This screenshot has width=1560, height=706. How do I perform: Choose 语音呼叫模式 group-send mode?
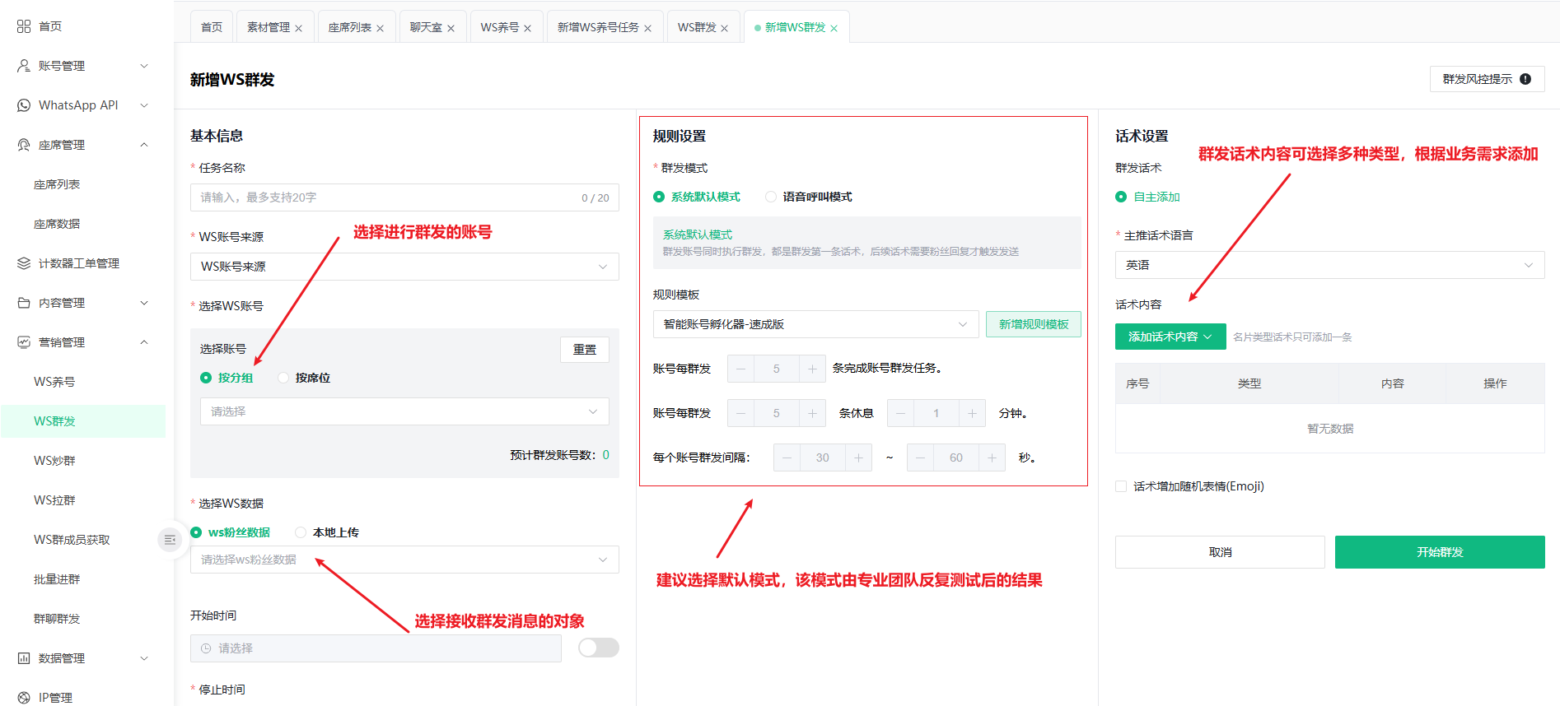pos(771,197)
